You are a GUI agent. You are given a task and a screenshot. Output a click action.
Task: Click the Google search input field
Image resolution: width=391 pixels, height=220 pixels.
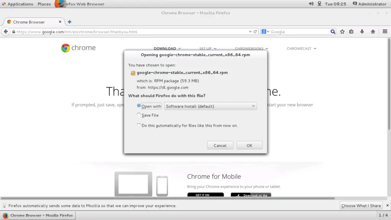pos(299,32)
